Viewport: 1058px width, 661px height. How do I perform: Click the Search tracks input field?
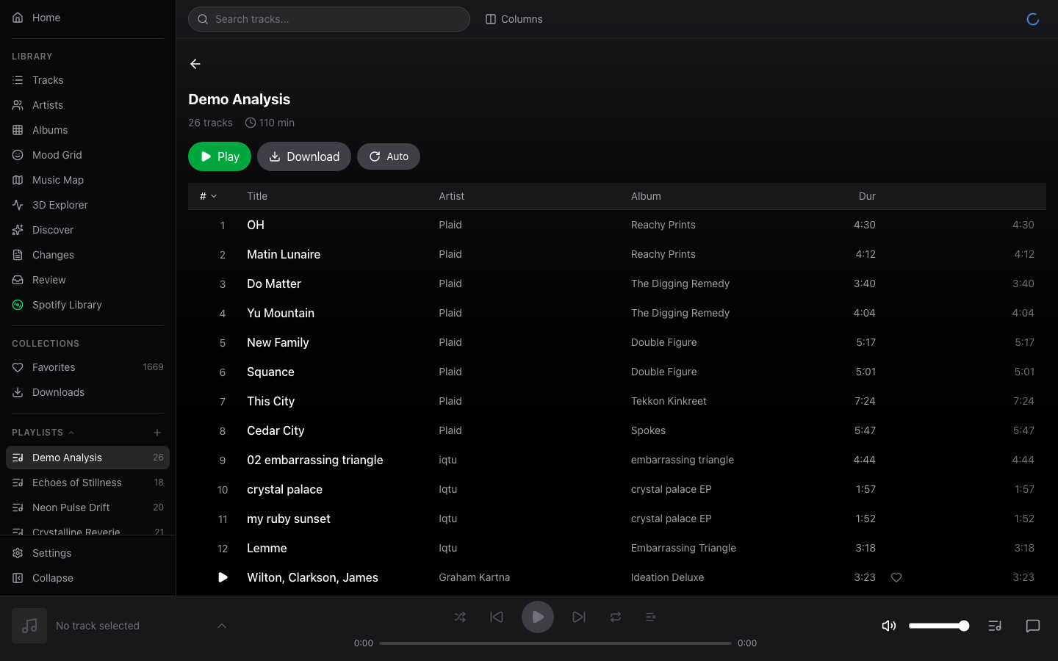pyautogui.click(x=329, y=19)
